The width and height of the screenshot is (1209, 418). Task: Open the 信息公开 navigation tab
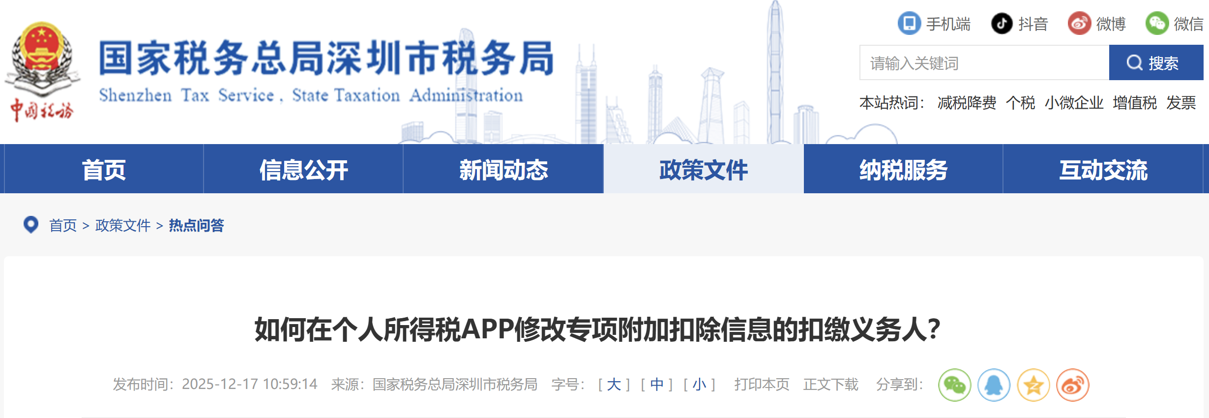click(x=303, y=169)
